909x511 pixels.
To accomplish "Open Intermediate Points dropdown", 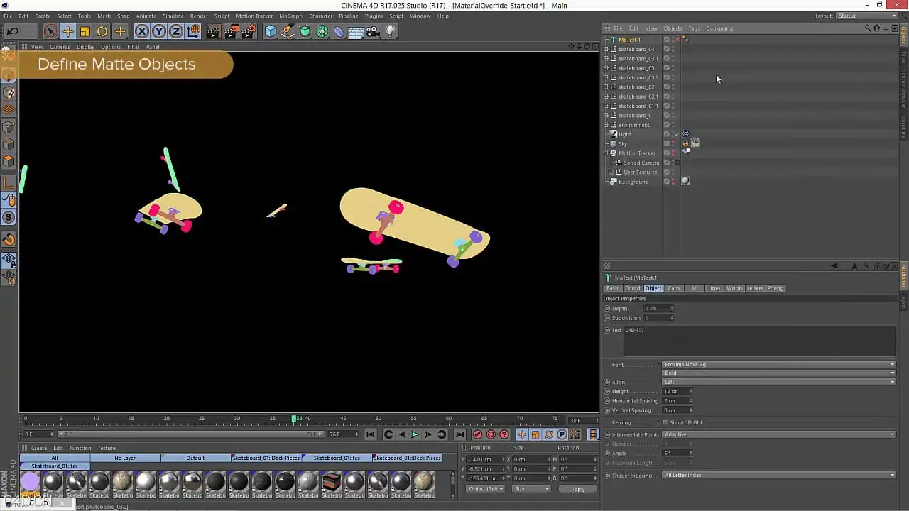I will 778,434.
